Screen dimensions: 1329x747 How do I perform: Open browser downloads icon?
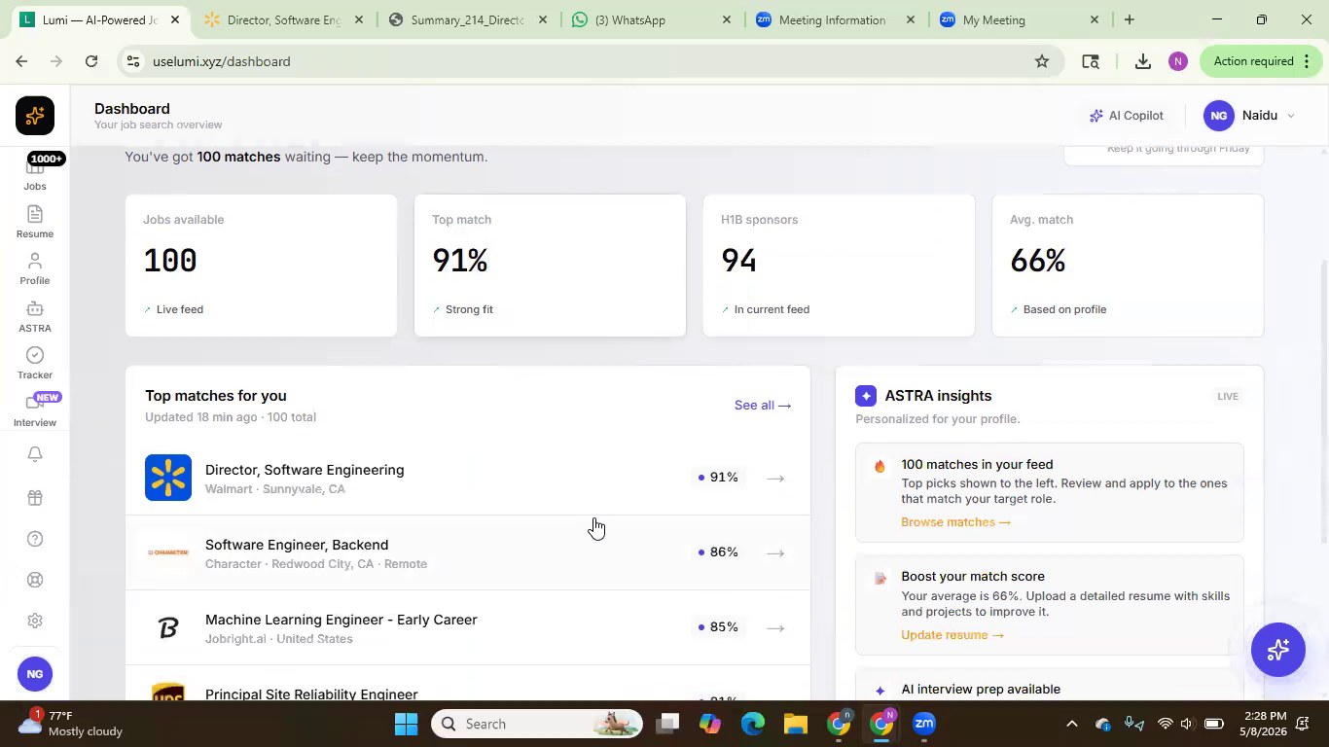click(x=1143, y=61)
